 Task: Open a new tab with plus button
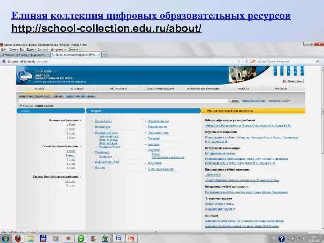[x=104, y=54]
